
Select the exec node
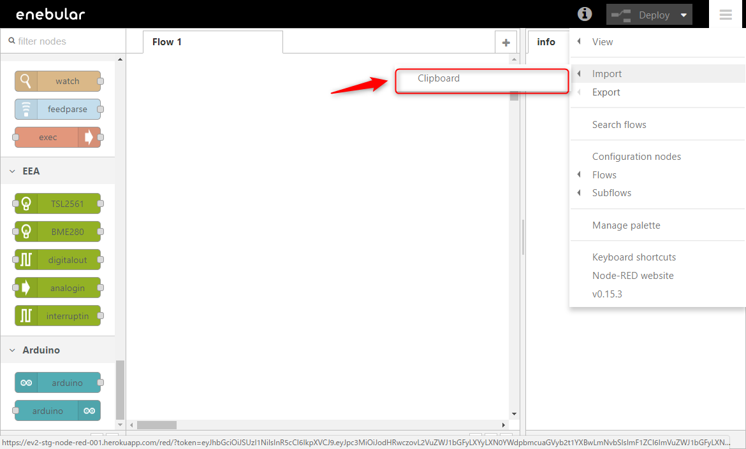click(57, 138)
